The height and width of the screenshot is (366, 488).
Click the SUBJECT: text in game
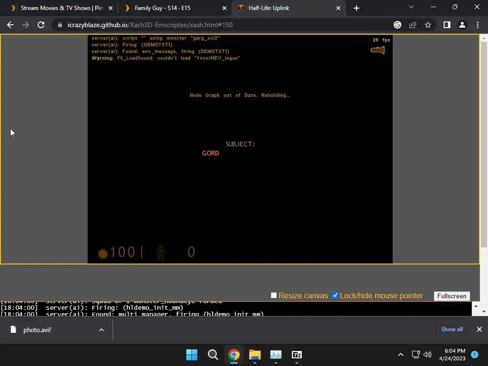[240, 144]
